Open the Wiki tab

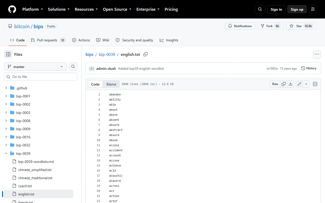103,40
